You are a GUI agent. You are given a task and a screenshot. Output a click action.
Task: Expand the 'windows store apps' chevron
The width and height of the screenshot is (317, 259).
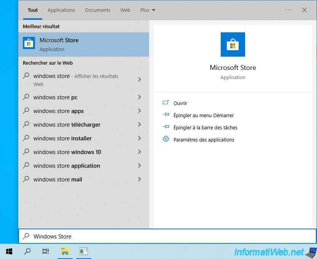pos(140,111)
